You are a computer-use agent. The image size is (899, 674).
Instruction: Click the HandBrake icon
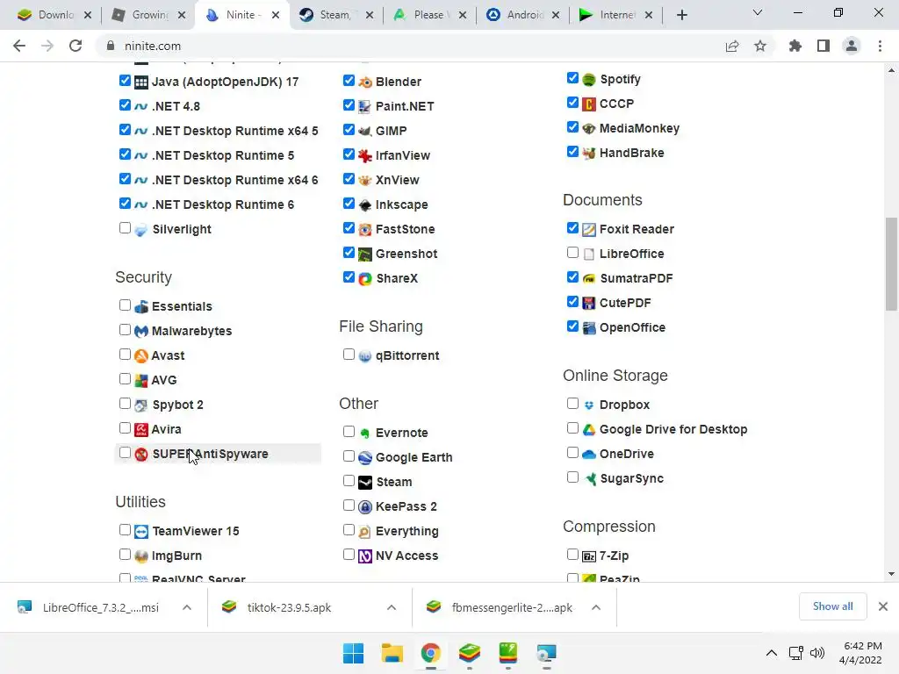pyautogui.click(x=589, y=153)
